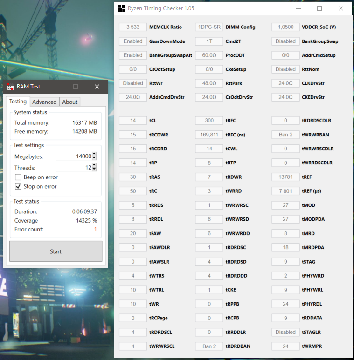The image size is (354, 360).
Task: Decrease Megabytes with the down arrow
Action: coord(94,158)
